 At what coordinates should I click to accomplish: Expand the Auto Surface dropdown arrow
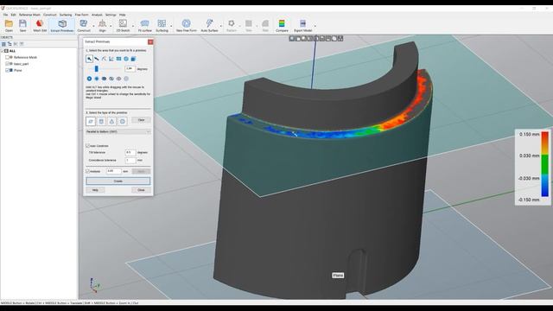pyautogui.click(x=221, y=26)
